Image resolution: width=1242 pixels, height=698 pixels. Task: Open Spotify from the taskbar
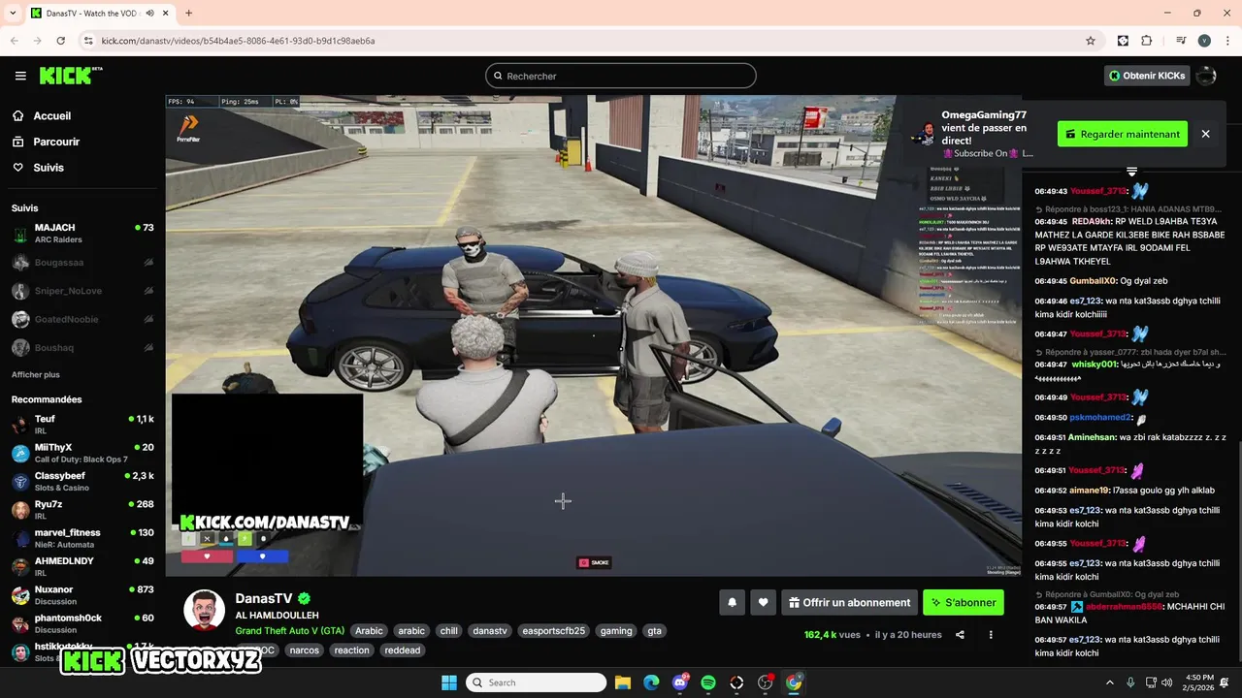coord(708,682)
